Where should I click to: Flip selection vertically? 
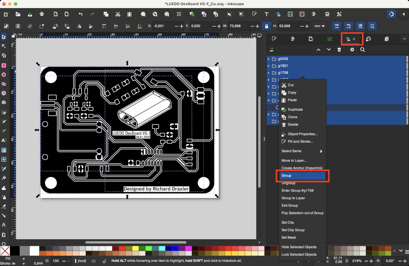click(91, 26)
